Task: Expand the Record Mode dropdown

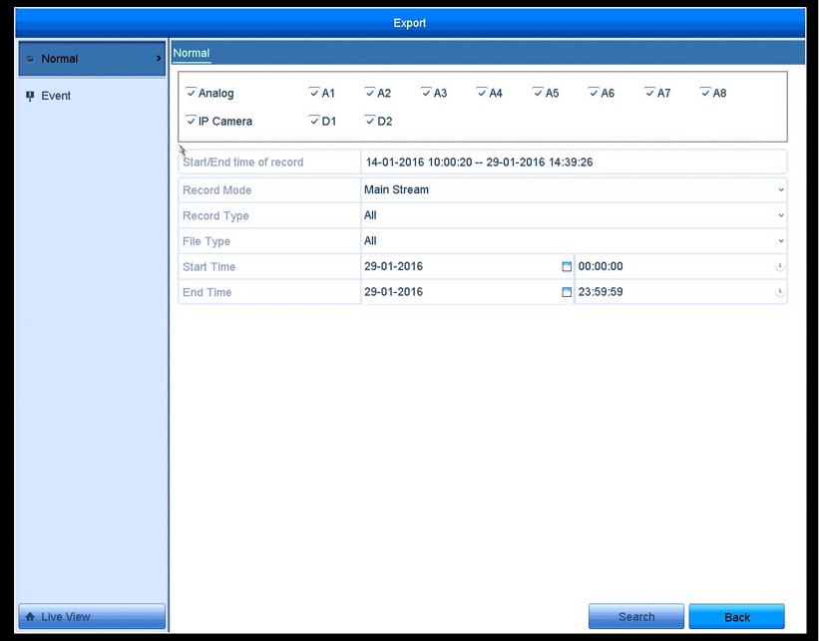Action: coord(780,189)
